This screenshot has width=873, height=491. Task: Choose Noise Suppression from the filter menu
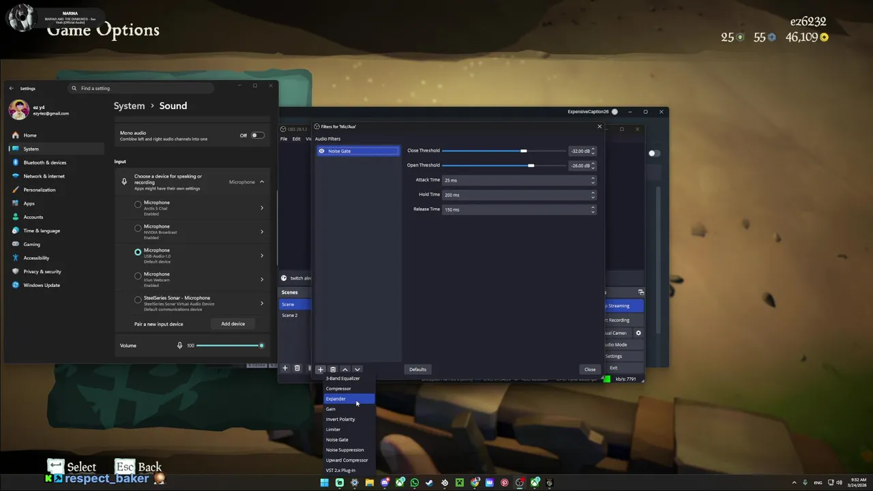coord(349,450)
